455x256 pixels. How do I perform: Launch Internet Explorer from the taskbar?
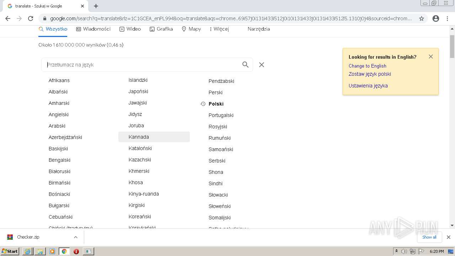coord(28,251)
